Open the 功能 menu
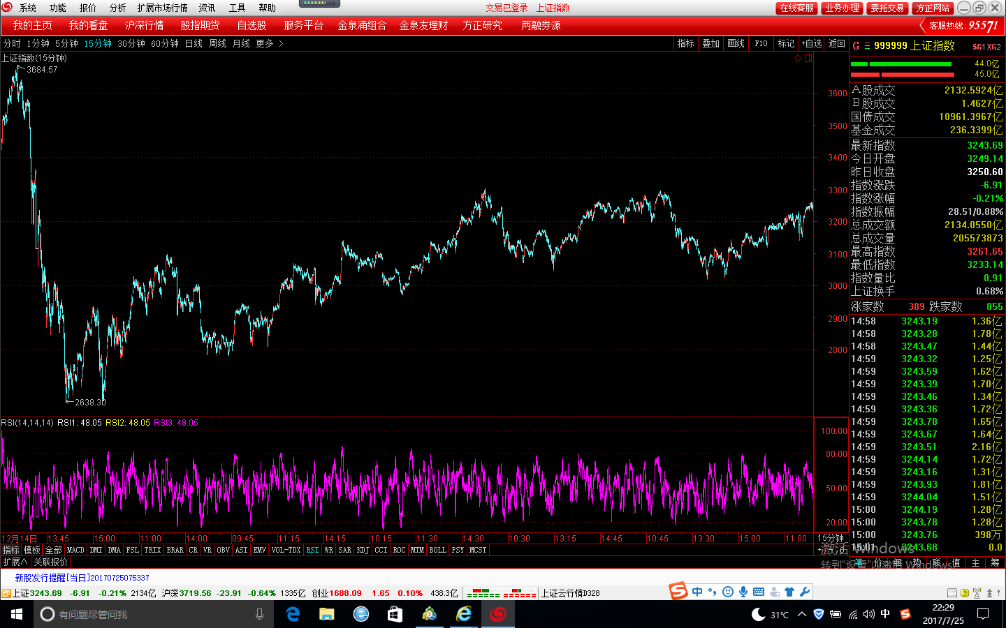Screen dimensions: 1006x628 coord(57,8)
